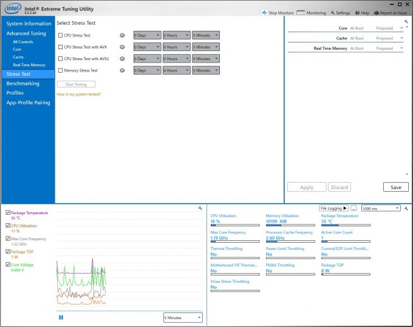Viewport: 413px width, 327px height.
Task: Click Start Testing button
Action: [x=76, y=84]
